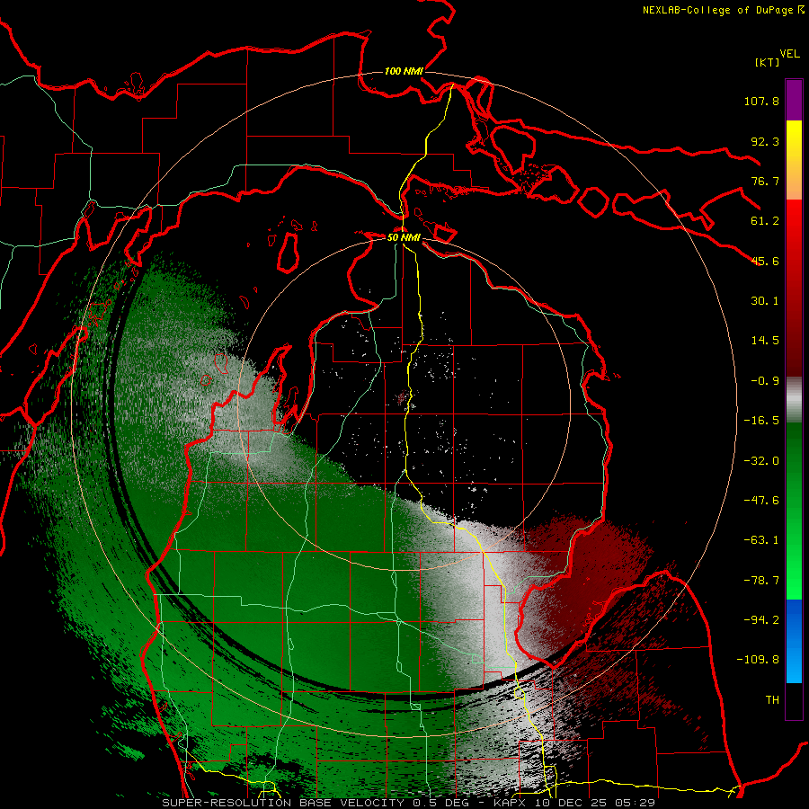The image size is (809, 809).
Task: Click the VEL legend title
Action: tap(789, 54)
